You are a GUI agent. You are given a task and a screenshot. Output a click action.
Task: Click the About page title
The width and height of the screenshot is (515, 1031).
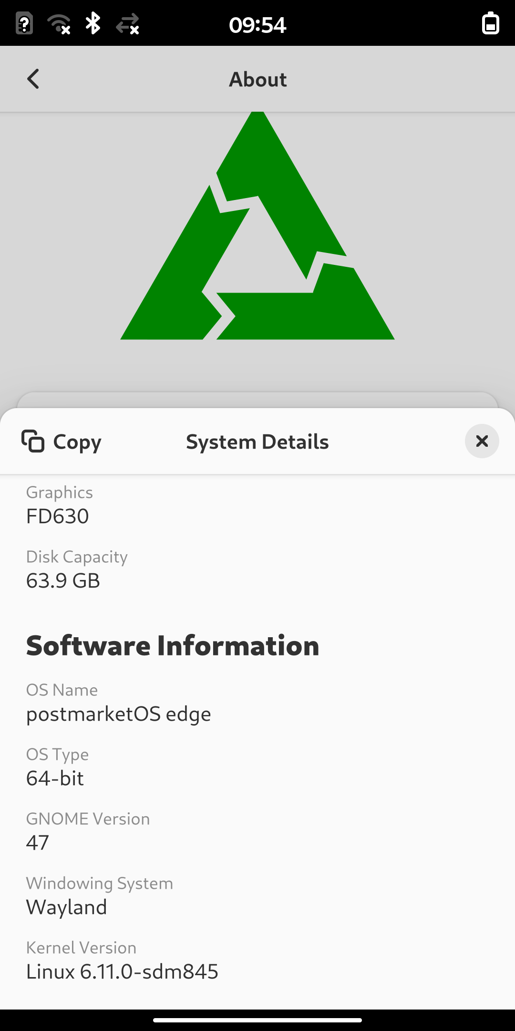click(258, 79)
